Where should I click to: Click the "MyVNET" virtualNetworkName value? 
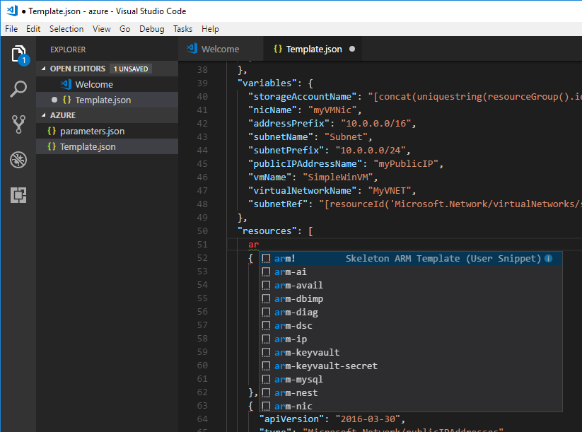[x=390, y=191]
